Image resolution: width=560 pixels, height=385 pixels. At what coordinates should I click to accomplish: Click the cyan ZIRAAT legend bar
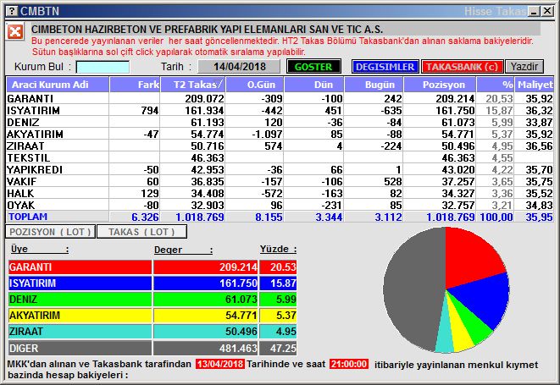tap(80, 332)
